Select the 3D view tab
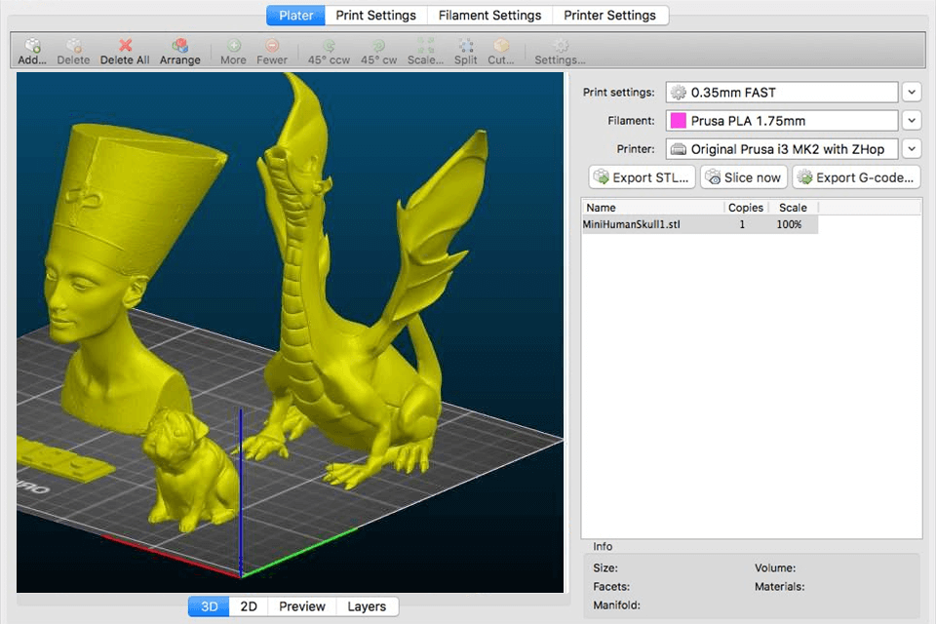This screenshot has height=624, width=936. 209,606
